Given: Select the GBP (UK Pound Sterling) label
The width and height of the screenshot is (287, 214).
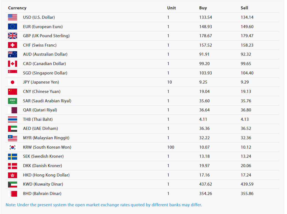Looking at the screenshot, I should (46, 36).
